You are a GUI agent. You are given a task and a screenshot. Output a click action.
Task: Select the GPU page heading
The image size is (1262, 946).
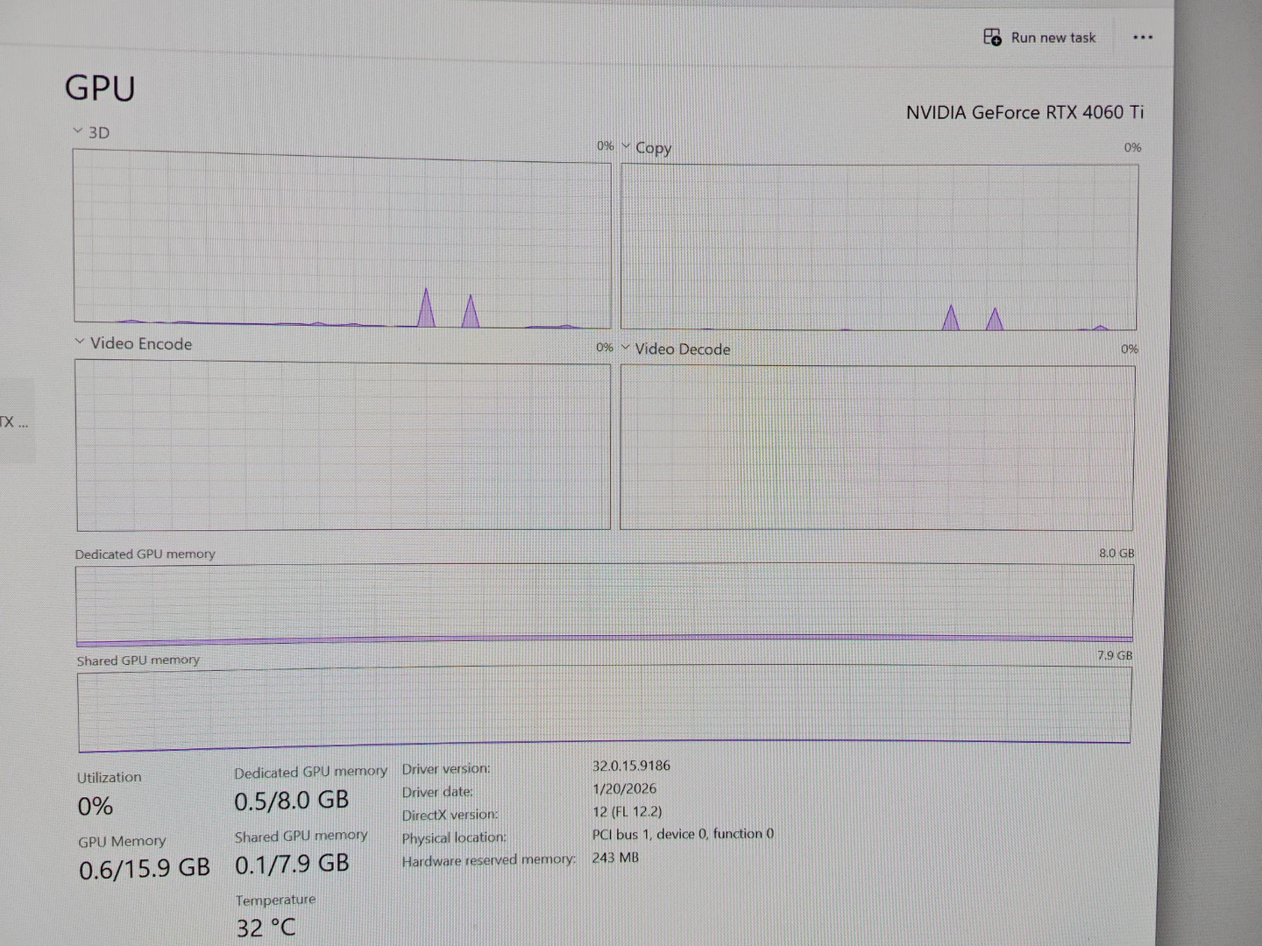tap(100, 88)
